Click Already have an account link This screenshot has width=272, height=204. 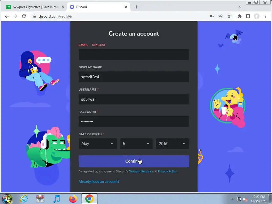pos(99,181)
